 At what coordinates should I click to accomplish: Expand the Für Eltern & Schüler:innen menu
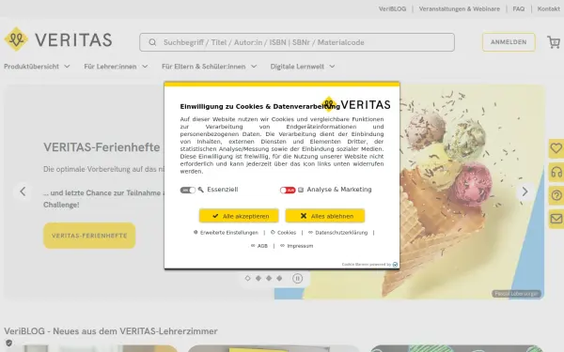click(x=209, y=67)
